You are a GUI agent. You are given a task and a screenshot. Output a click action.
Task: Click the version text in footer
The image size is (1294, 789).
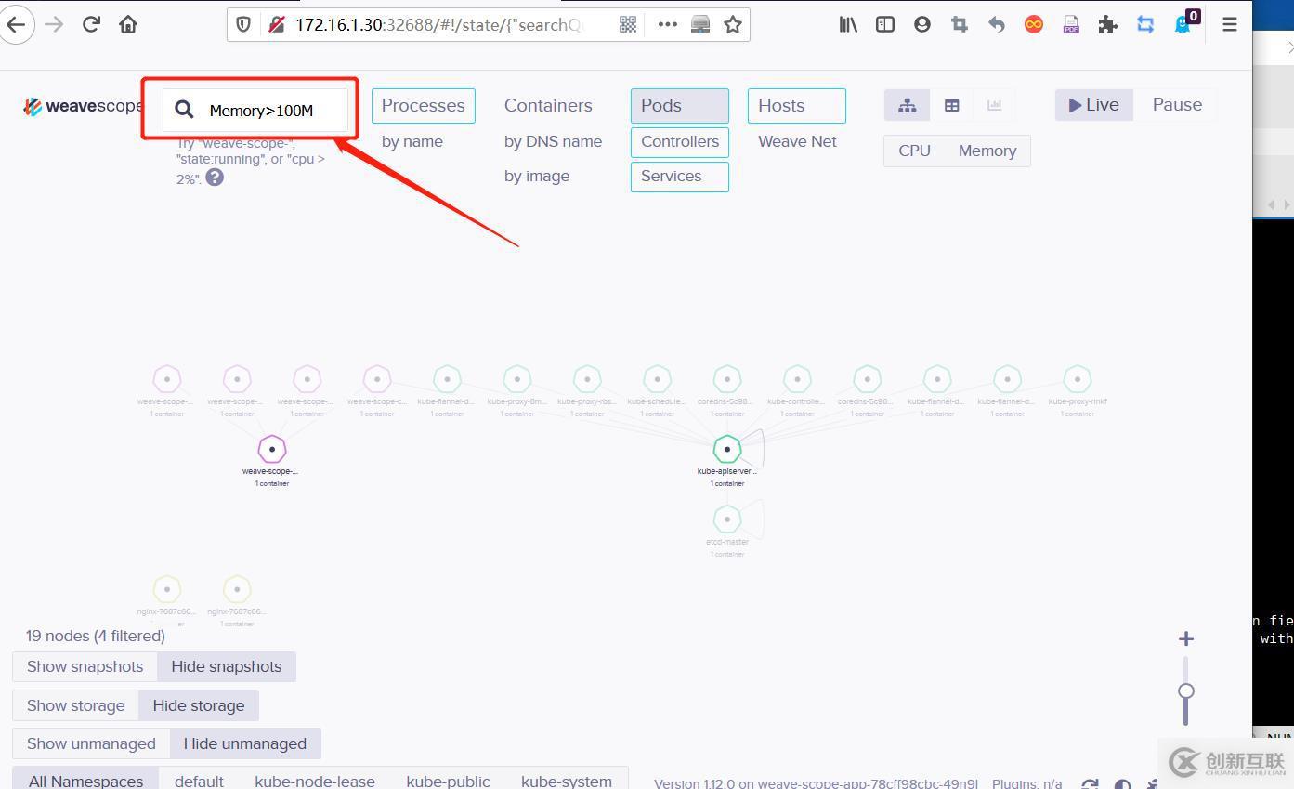pos(816,783)
